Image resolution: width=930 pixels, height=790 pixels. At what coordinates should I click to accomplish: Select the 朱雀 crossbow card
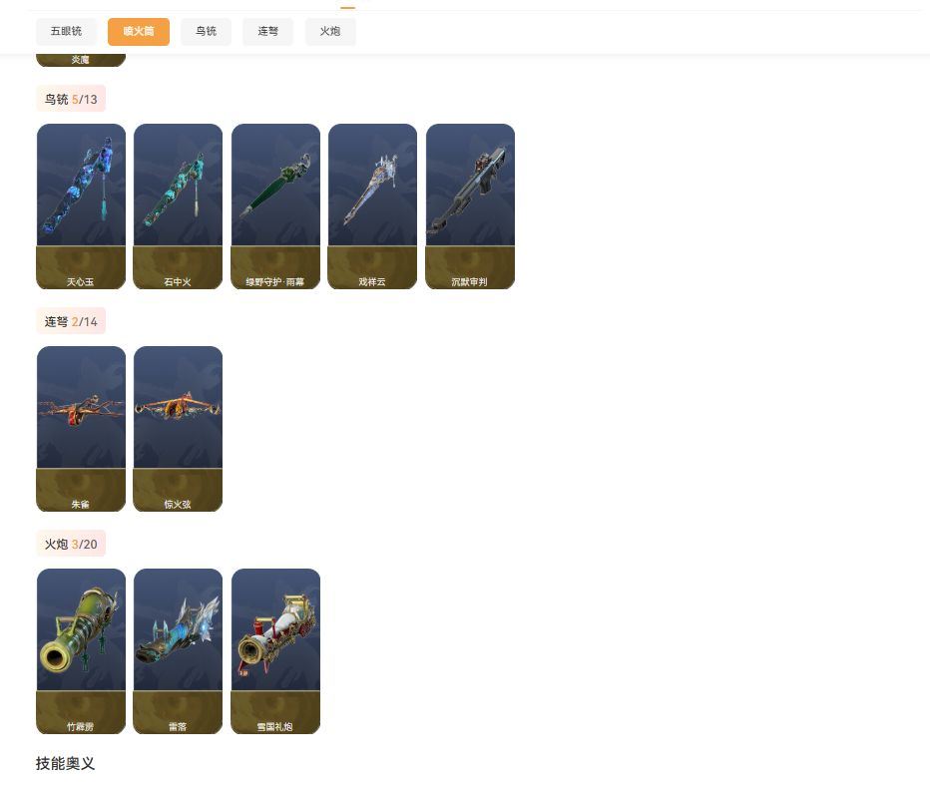[x=81, y=429]
